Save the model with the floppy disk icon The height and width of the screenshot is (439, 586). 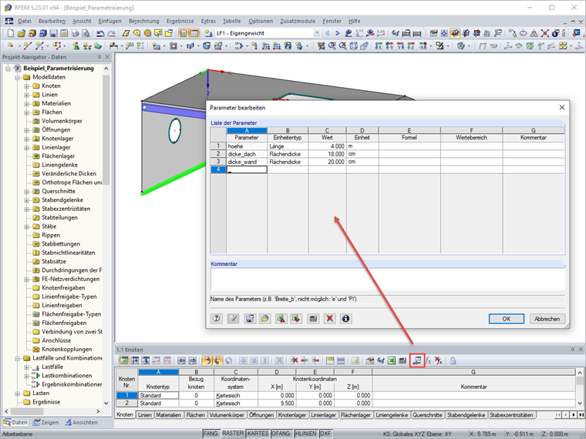(x=53, y=33)
